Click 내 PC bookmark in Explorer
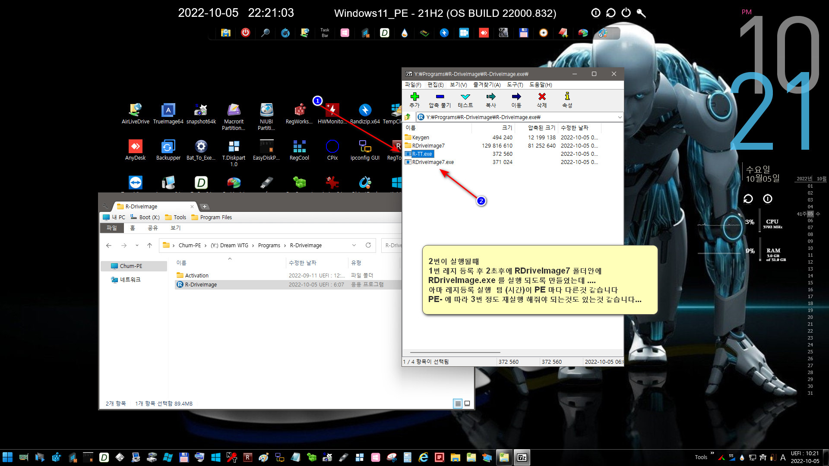The height and width of the screenshot is (466, 829). tap(114, 217)
